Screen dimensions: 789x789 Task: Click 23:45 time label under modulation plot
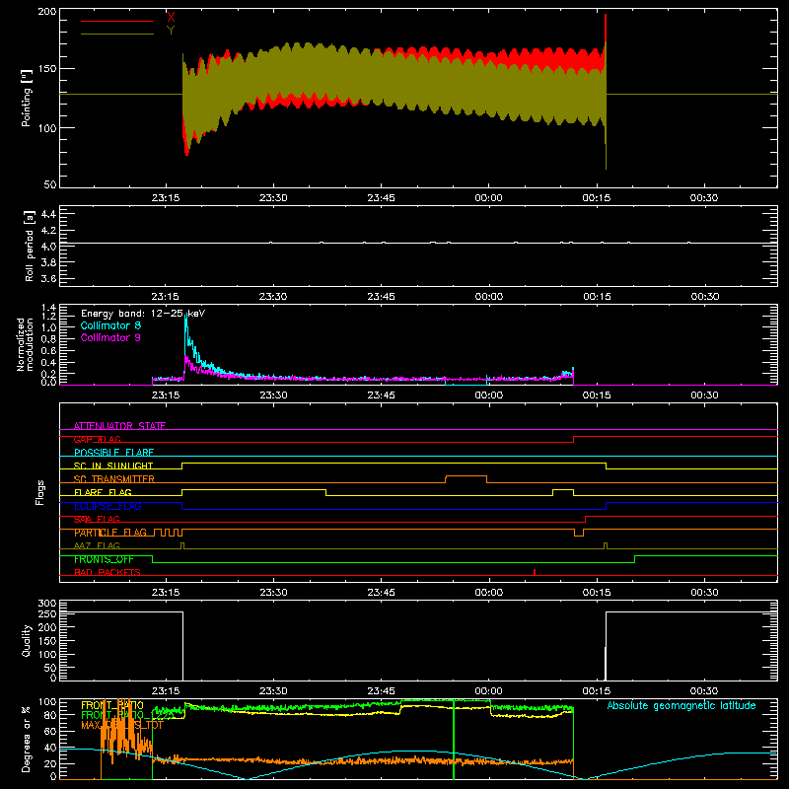point(381,395)
